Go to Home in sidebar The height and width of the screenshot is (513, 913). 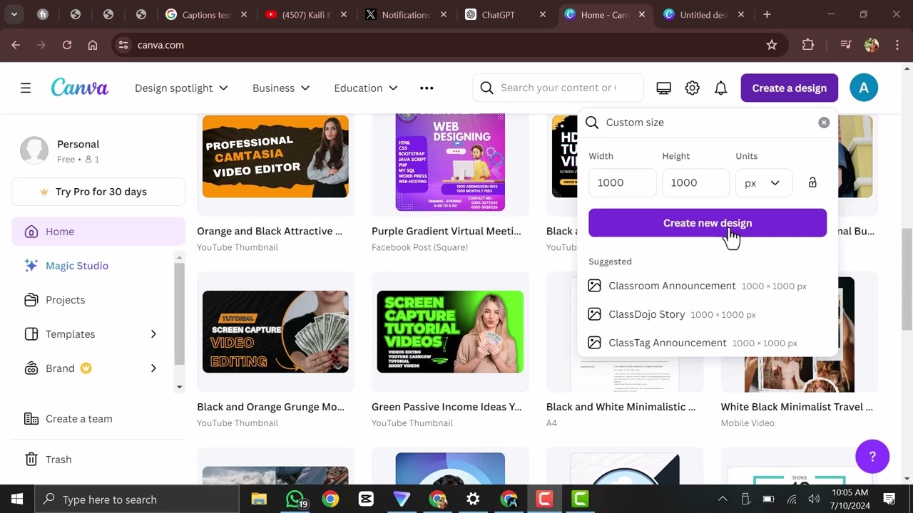(x=98, y=232)
